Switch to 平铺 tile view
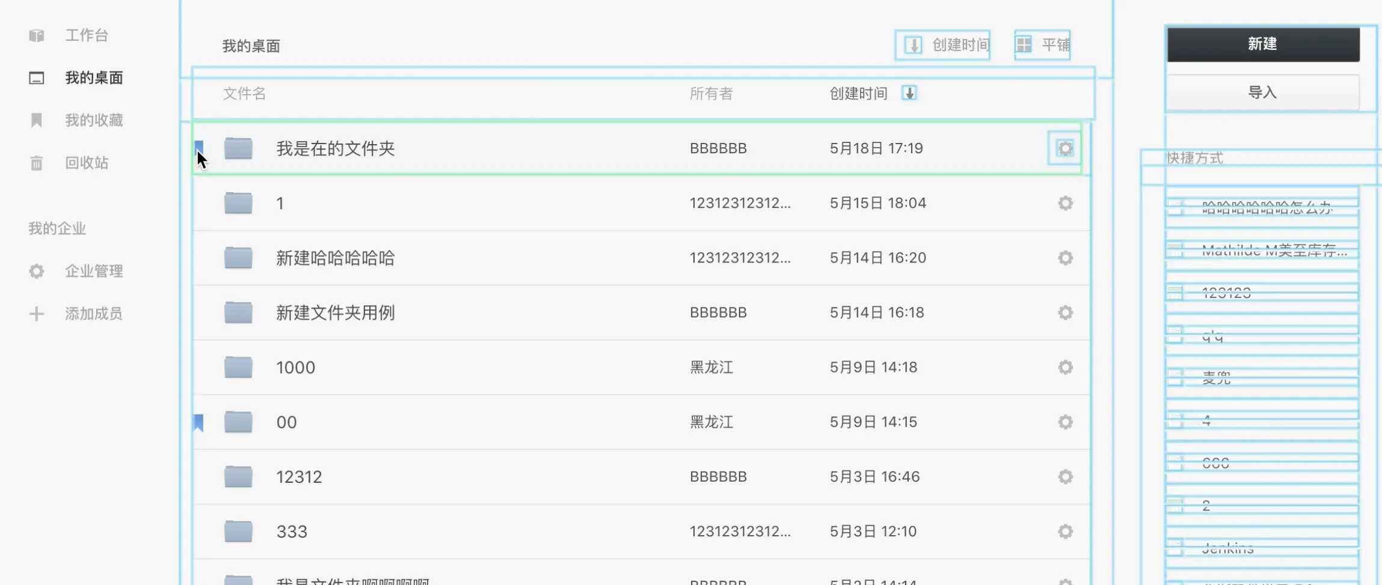The width and height of the screenshot is (1382, 585). tap(1042, 44)
